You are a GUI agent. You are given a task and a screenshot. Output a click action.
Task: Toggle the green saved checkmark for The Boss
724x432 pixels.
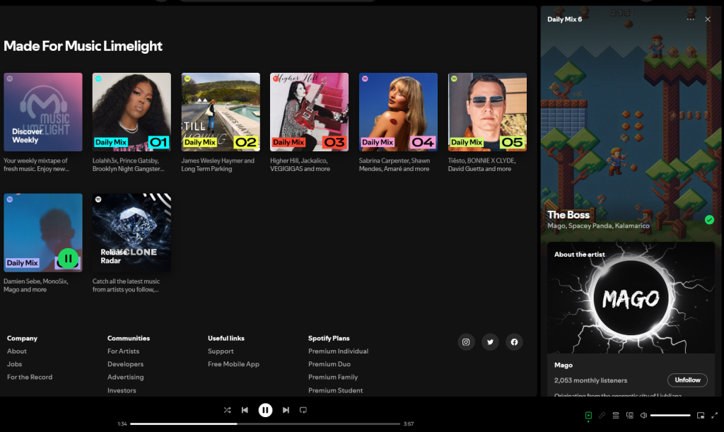[x=710, y=220]
